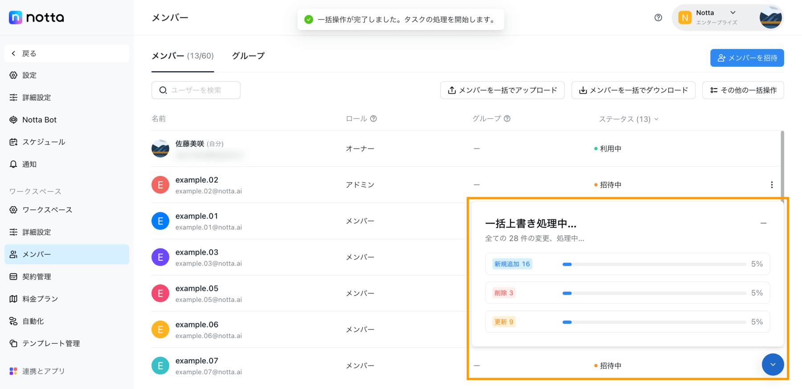Click the アドミン role for example.02
Image resolution: width=802 pixels, height=389 pixels.
point(360,185)
